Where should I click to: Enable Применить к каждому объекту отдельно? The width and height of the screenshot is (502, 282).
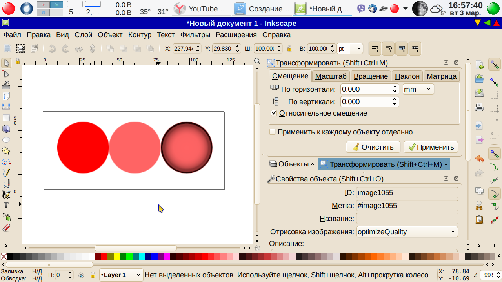(x=273, y=132)
